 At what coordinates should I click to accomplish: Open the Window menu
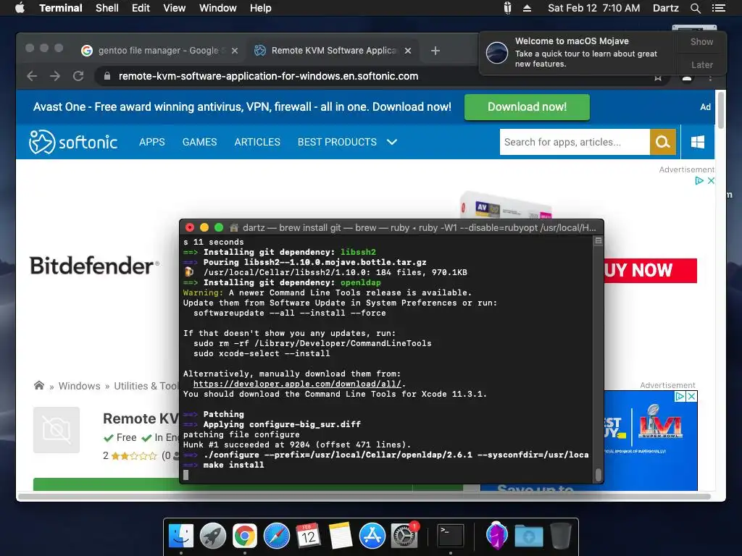click(x=217, y=8)
